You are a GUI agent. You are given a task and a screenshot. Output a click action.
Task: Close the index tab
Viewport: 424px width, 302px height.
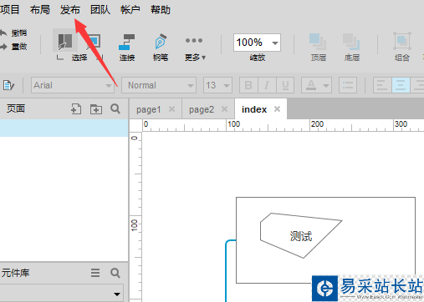point(277,109)
